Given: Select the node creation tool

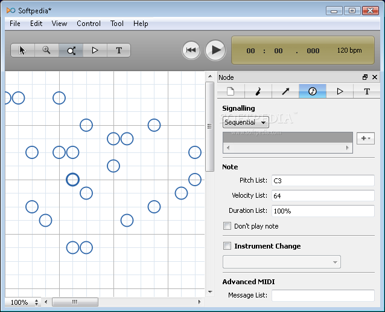Looking at the screenshot, I should (x=71, y=50).
